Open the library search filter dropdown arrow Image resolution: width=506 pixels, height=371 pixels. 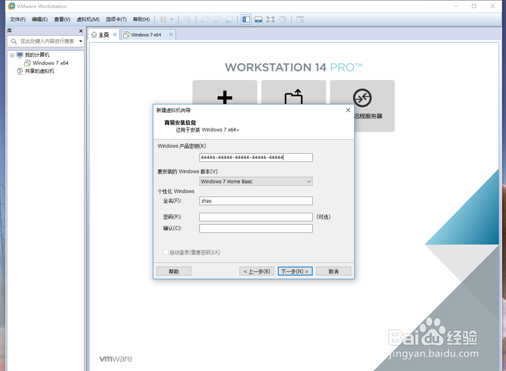pyautogui.click(x=80, y=41)
